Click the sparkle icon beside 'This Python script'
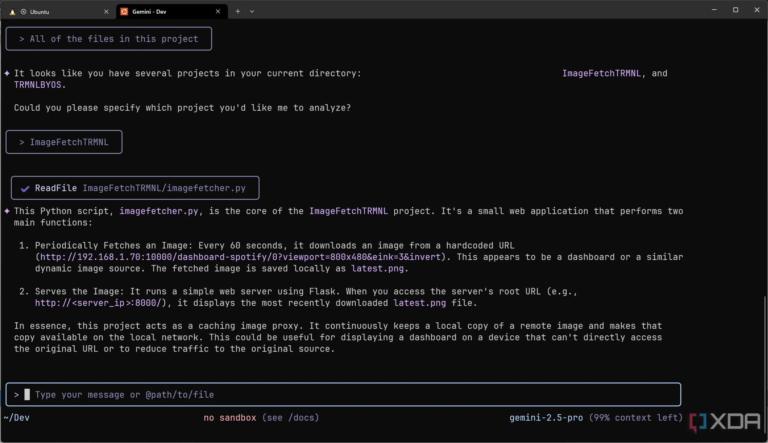Image resolution: width=768 pixels, height=443 pixels. [7, 211]
